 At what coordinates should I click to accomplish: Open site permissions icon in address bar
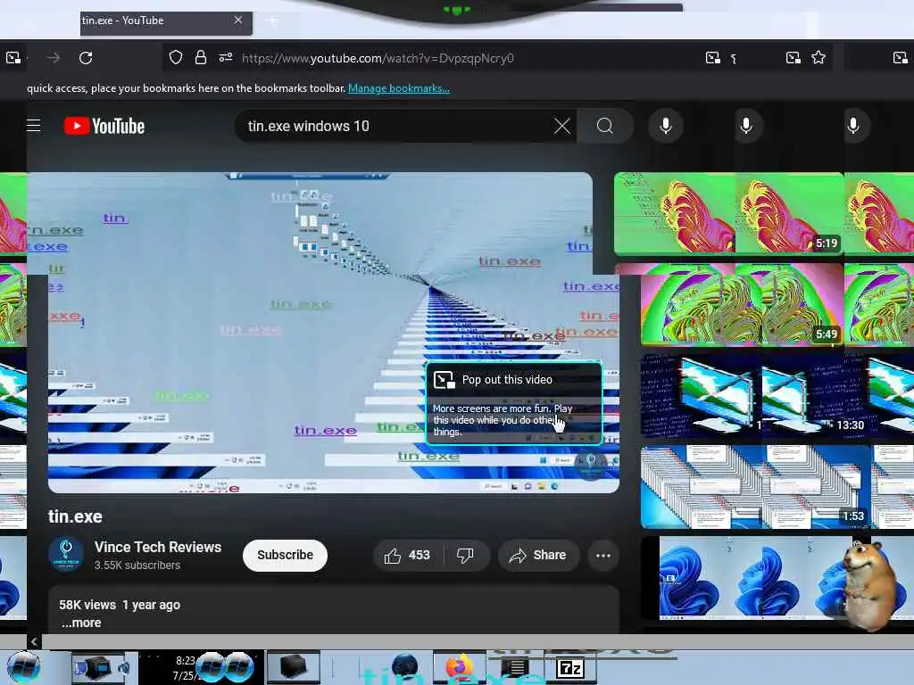tap(226, 57)
